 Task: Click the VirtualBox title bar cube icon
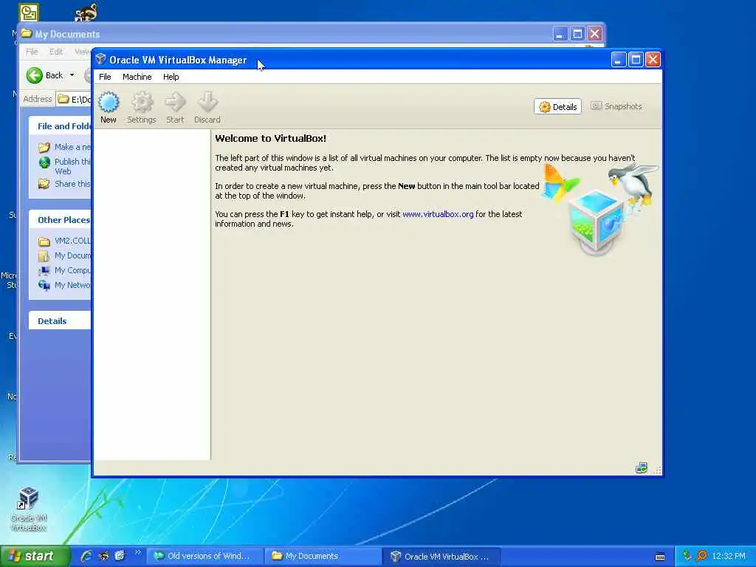pyautogui.click(x=100, y=59)
